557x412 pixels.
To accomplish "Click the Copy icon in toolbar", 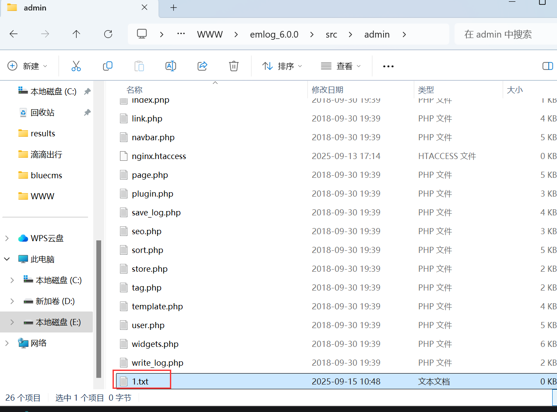I will [108, 66].
